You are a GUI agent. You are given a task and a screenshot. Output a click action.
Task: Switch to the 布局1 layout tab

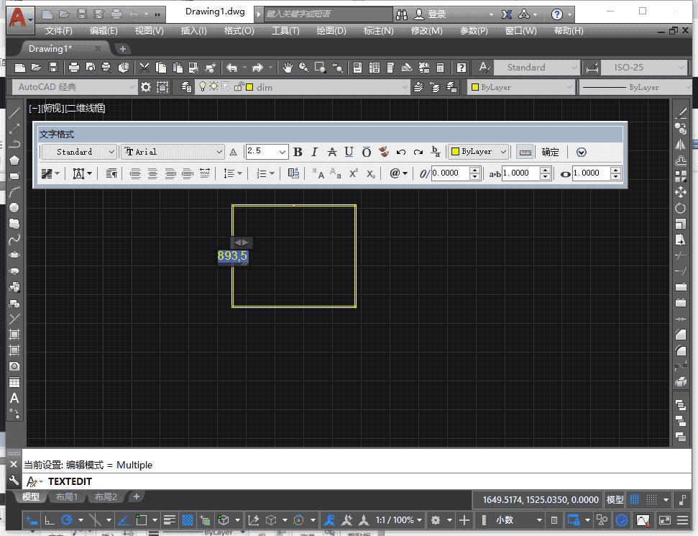point(67,497)
